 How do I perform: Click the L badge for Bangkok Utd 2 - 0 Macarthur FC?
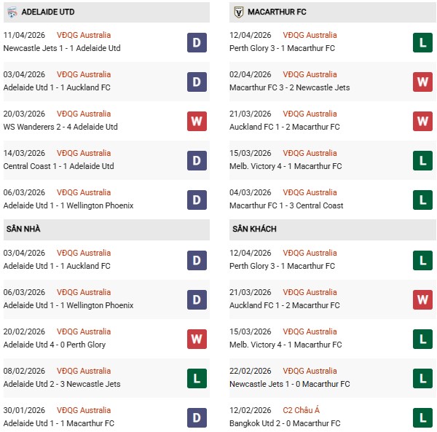[423, 417]
